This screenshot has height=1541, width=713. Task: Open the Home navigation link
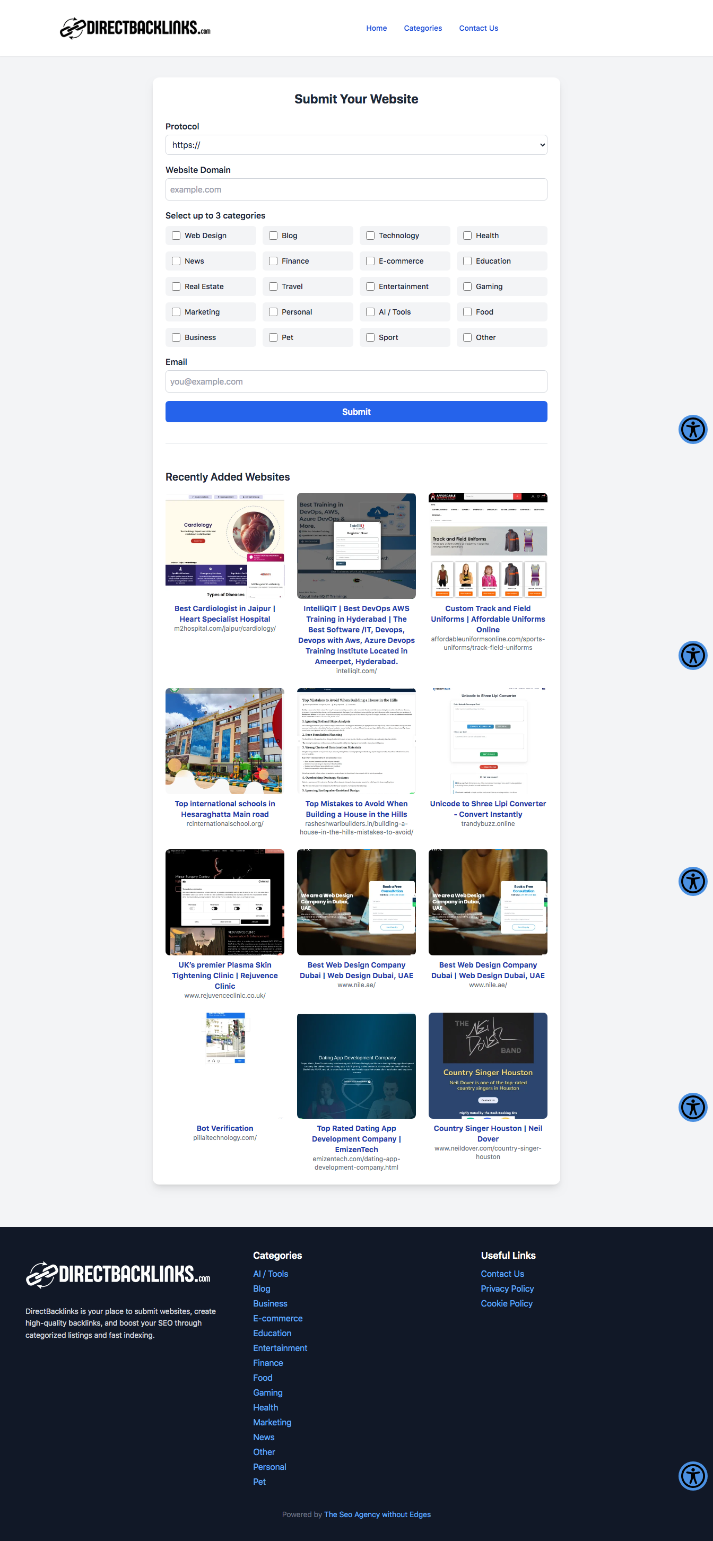376,28
